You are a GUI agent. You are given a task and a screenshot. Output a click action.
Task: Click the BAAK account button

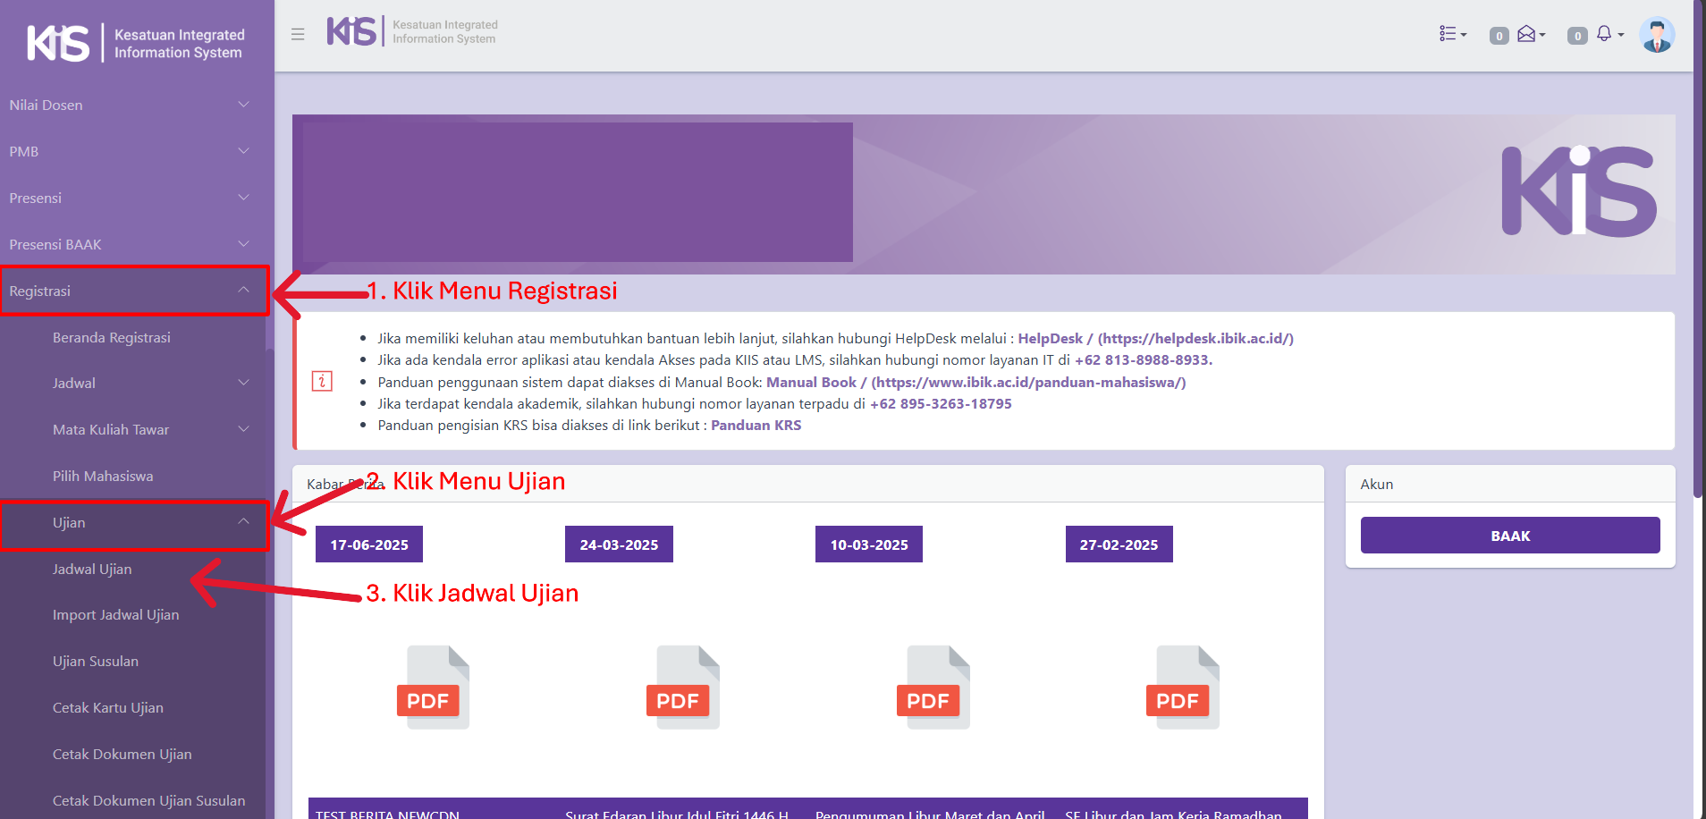pyautogui.click(x=1509, y=536)
